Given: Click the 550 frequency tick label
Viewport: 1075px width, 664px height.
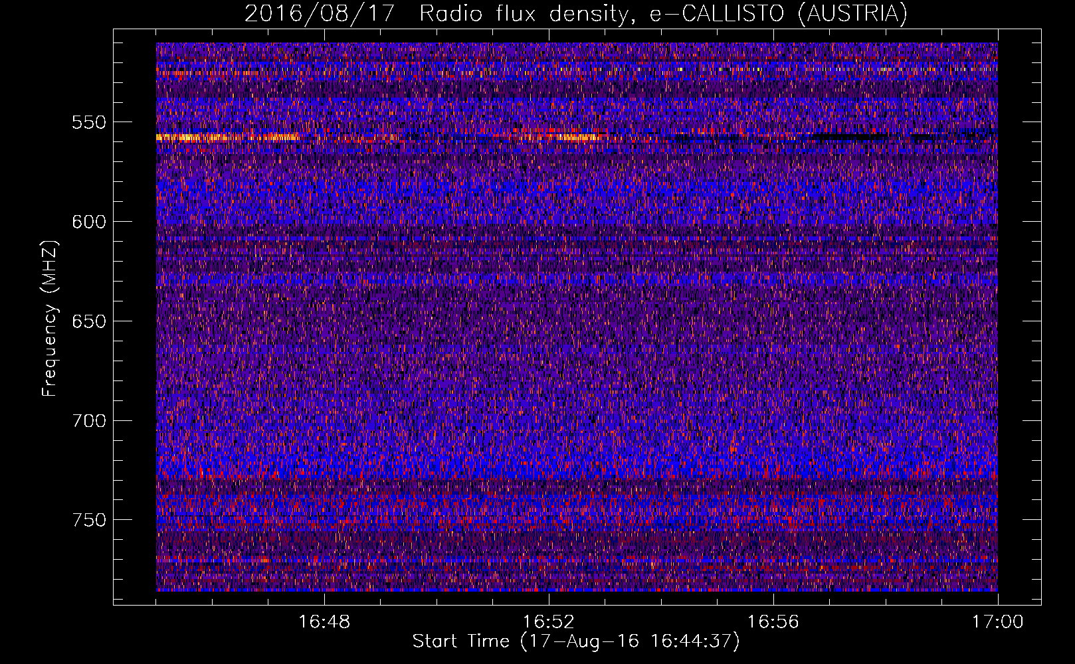Looking at the screenshot, I should (89, 122).
